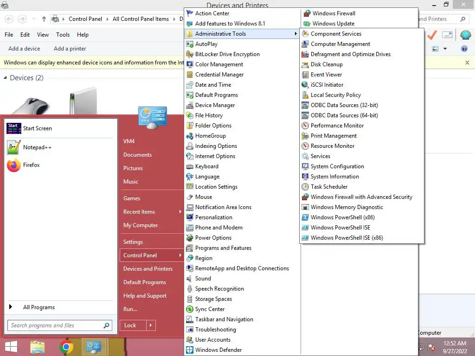Open the Lock button options arrow

pyautogui.click(x=151, y=325)
